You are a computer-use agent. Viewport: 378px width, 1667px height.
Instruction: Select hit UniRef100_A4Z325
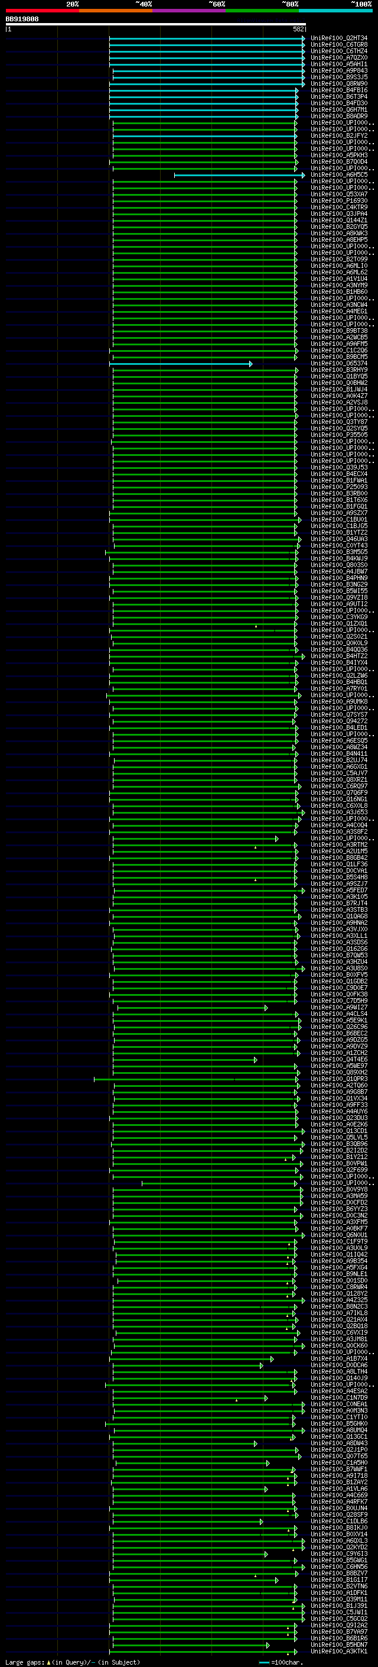click(339, 1300)
